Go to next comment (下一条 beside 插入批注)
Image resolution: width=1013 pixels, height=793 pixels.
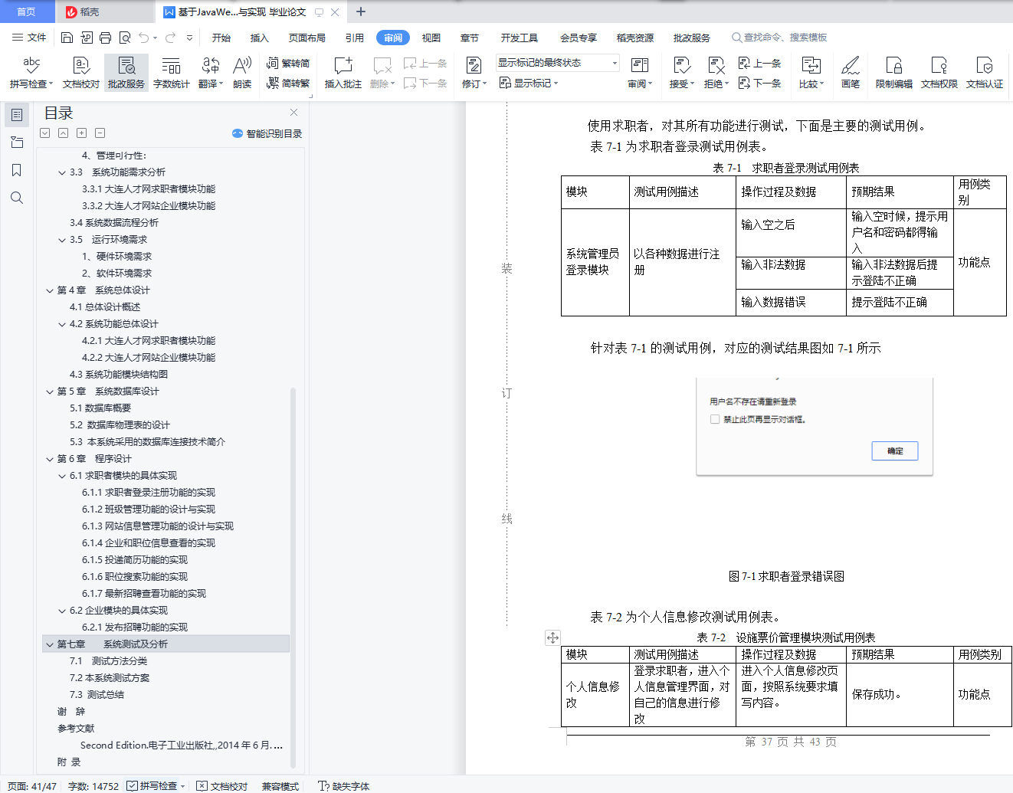tap(425, 83)
